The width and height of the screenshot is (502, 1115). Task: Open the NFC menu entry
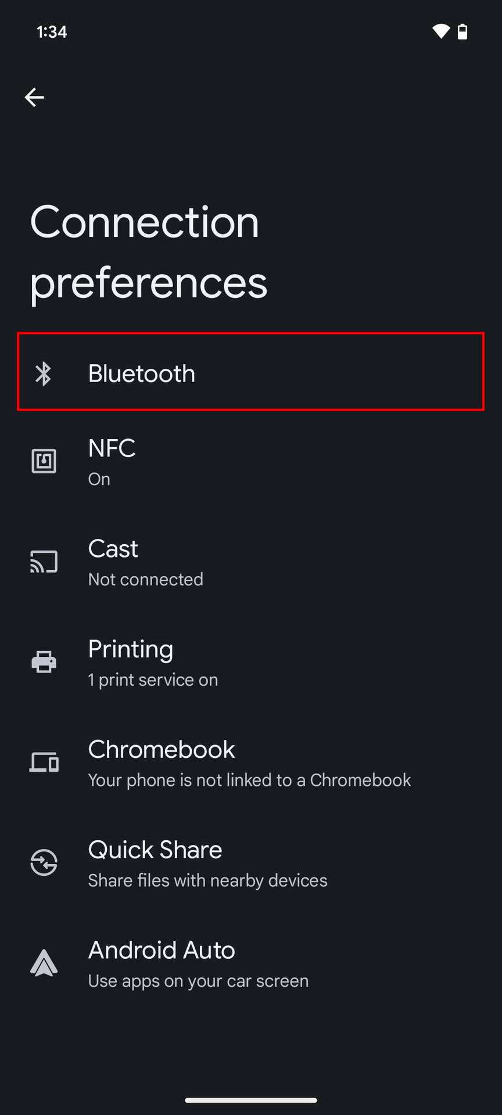[x=112, y=448]
